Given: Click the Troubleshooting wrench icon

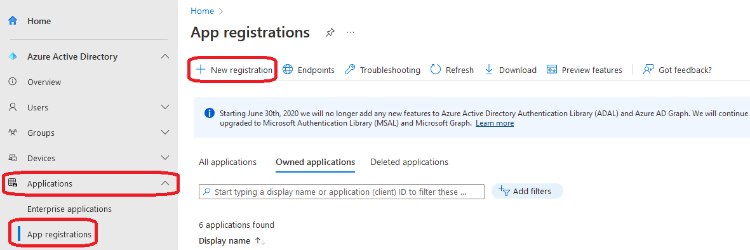Looking at the screenshot, I should [350, 70].
